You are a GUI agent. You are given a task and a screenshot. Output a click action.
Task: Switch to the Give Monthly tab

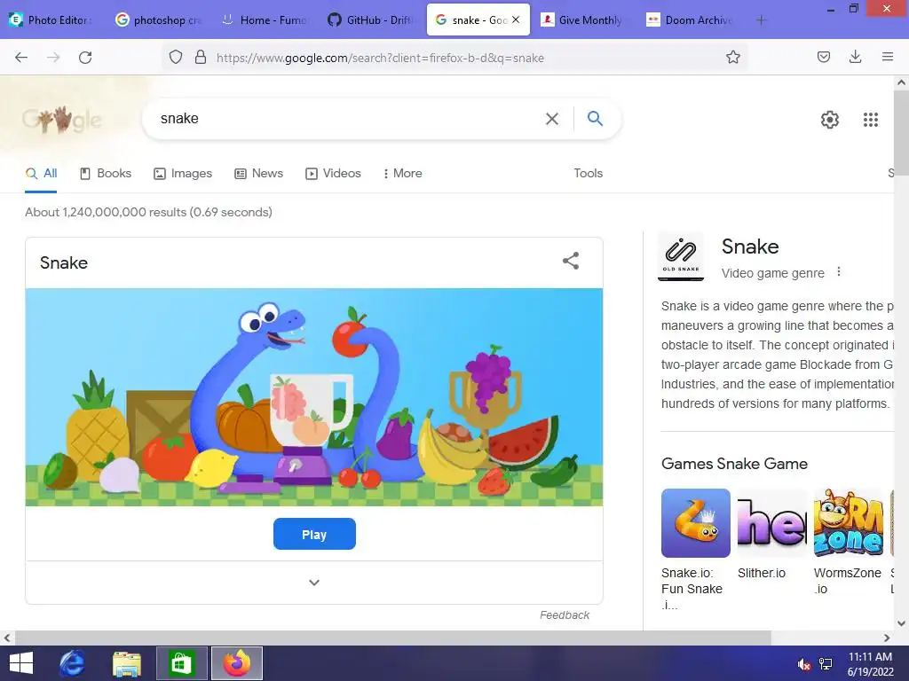point(583,20)
